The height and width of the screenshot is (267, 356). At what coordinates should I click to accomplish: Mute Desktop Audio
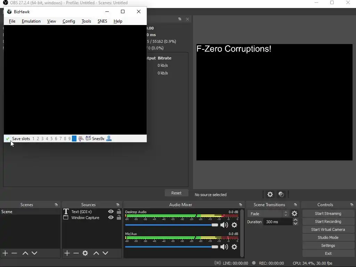[224, 225]
